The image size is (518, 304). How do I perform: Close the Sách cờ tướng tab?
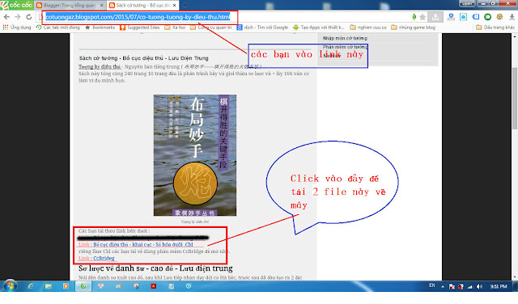pyautogui.click(x=175, y=6)
